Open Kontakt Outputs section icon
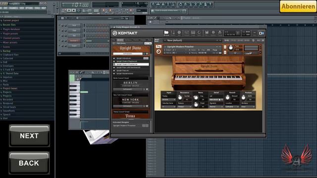 [x=186, y=33]
